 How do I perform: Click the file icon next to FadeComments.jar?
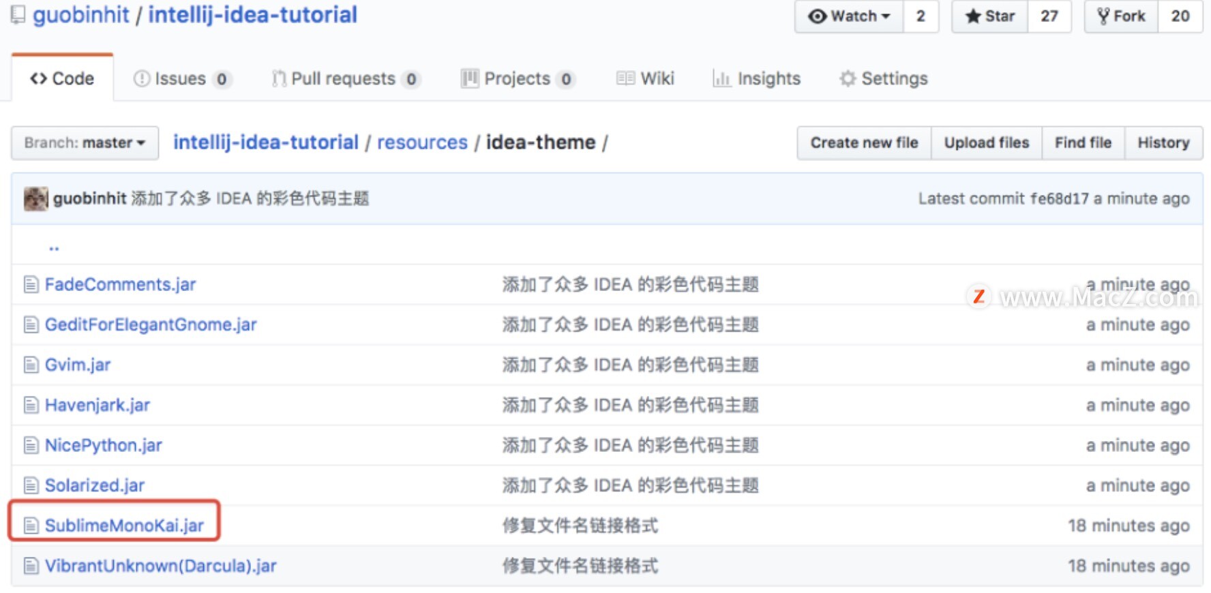click(31, 284)
